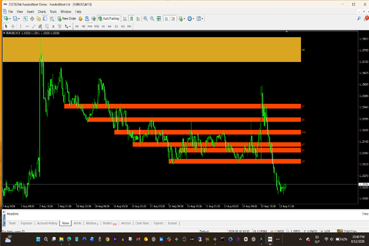Open File Explorer from the taskbar
This screenshot has width=369, height=246.
61,239
